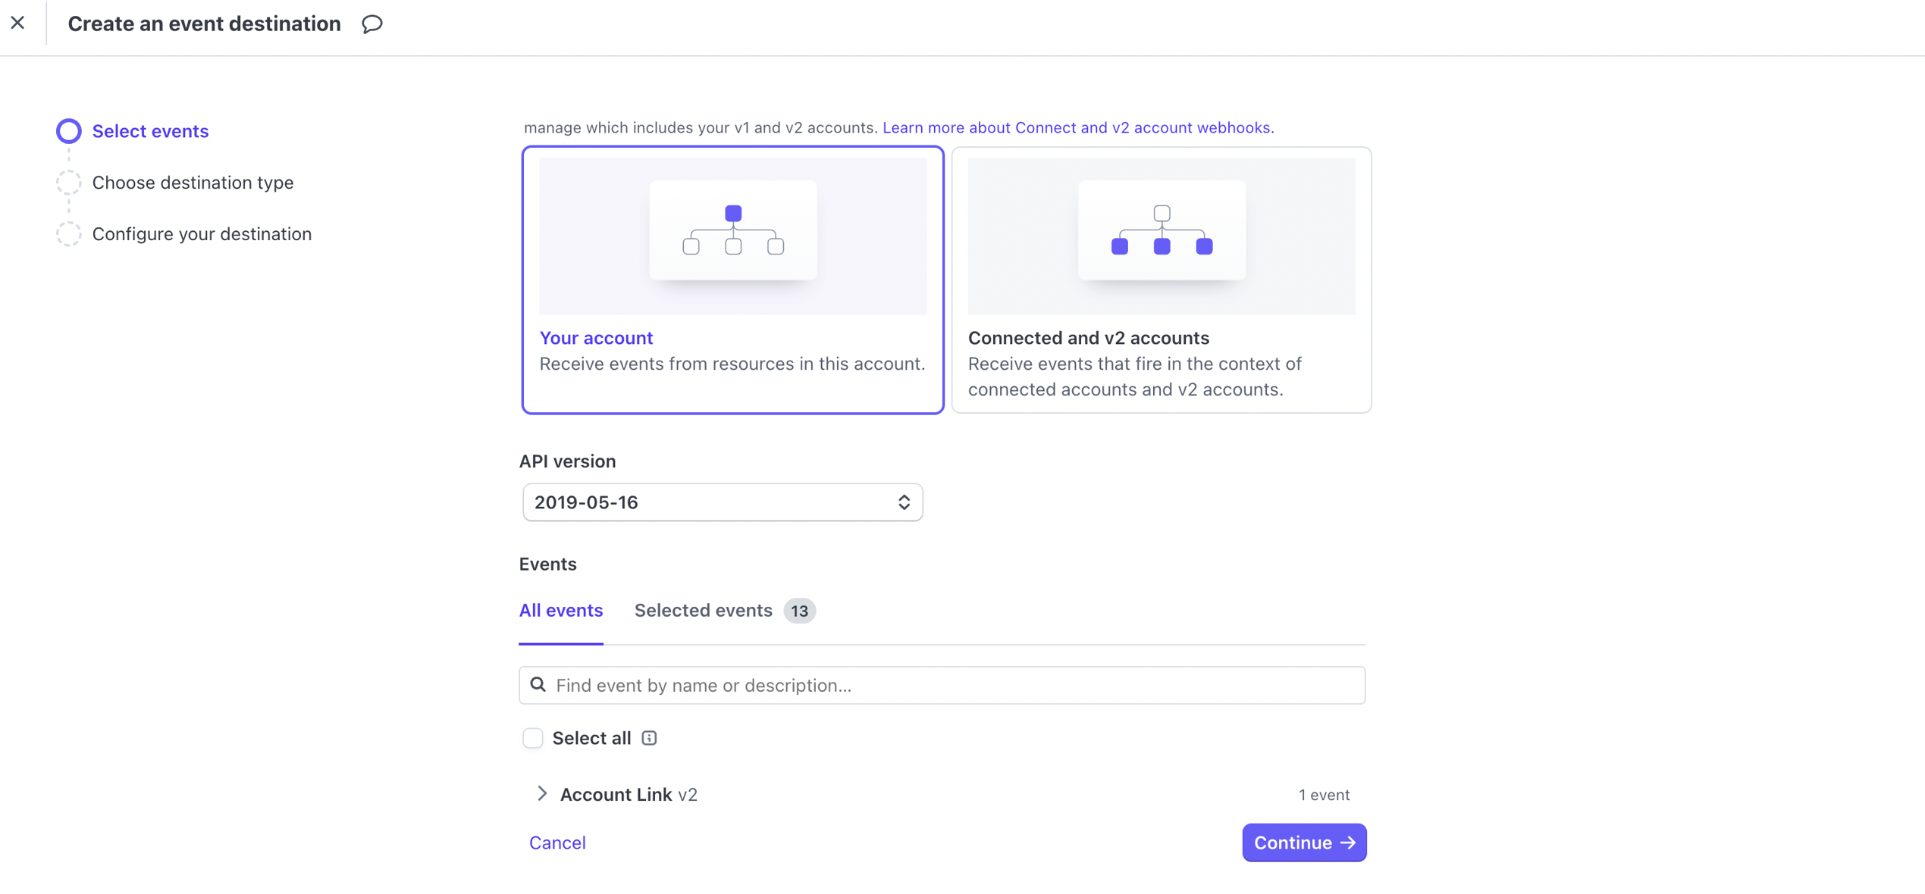Click the Select all info icon
This screenshot has height=894, width=1925.
point(649,738)
